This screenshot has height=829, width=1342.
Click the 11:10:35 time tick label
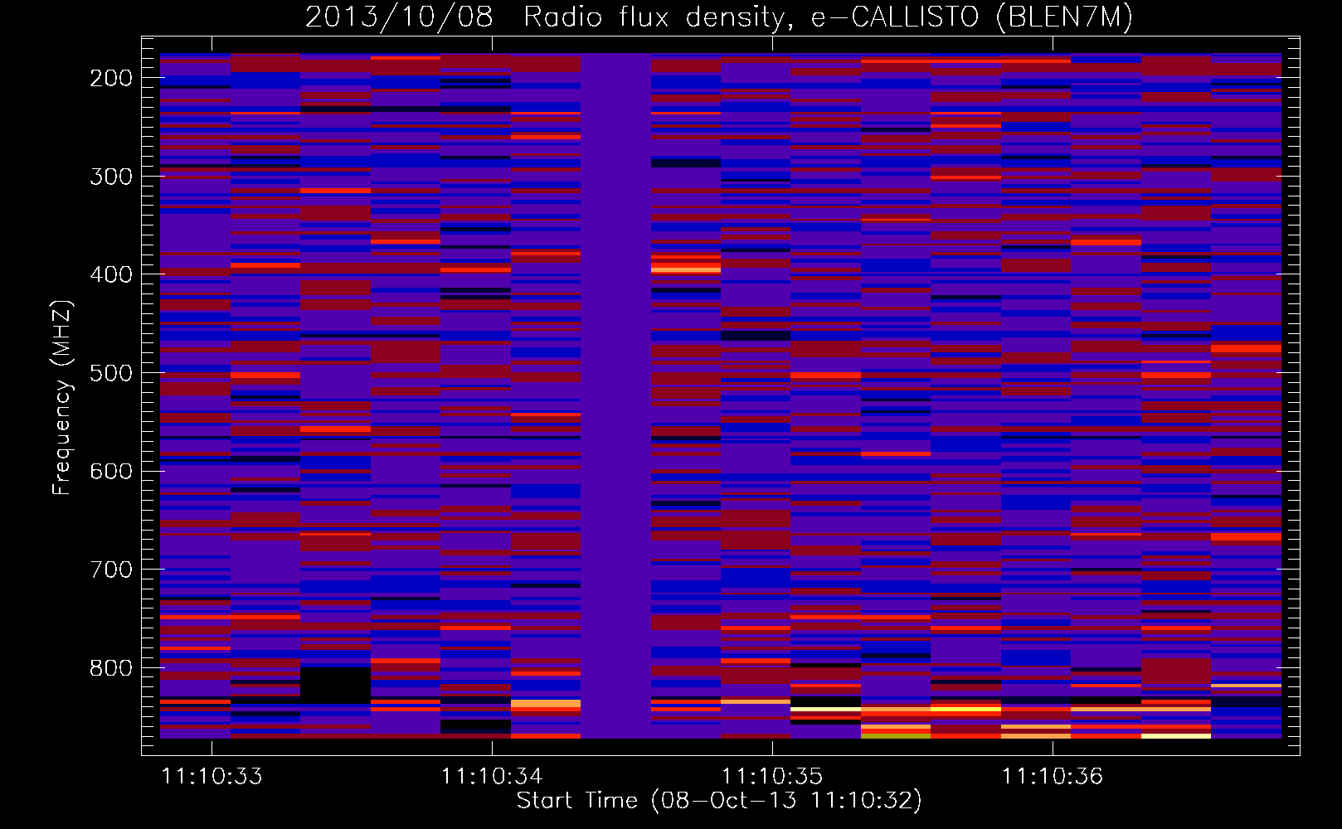(x=772, y=777)
